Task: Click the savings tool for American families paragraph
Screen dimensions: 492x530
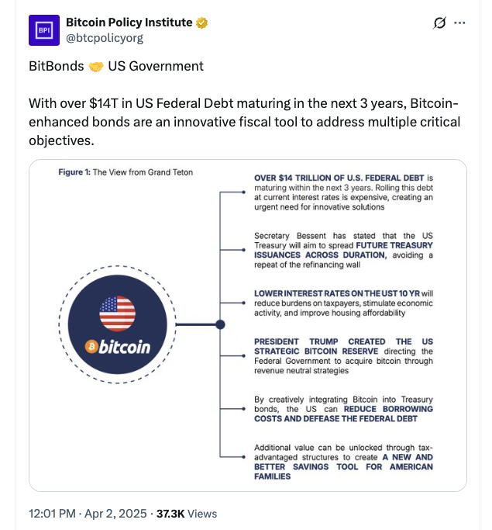Action: (343, 462)
